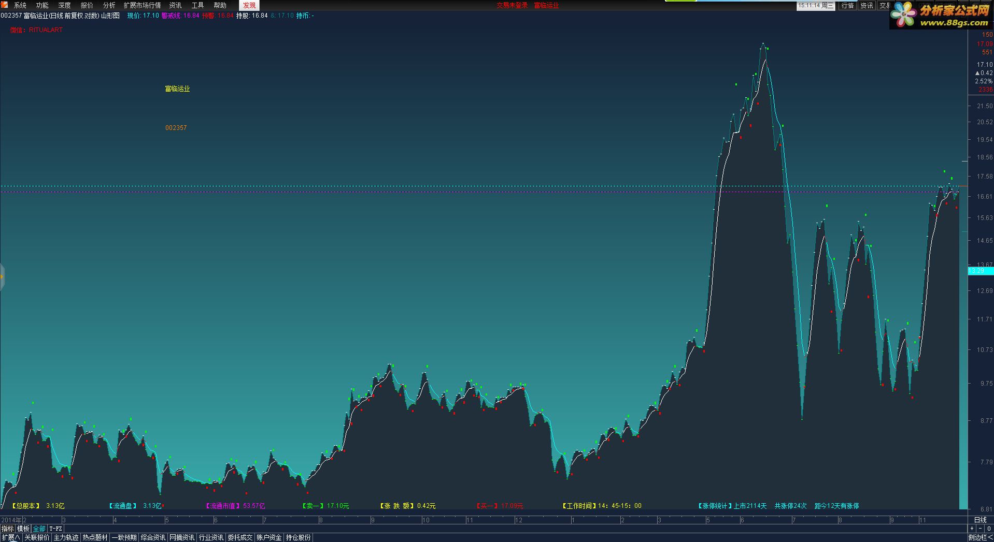Viewport: 994px width, 542px height.
Task: Click the 微信: RITUALART text
Action: click(36, 30)
